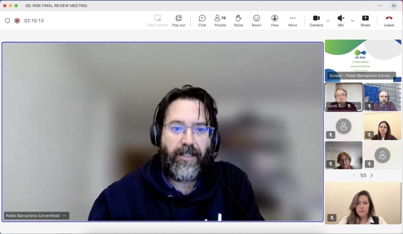Click the red recording indicator
This screenshot has width=403, height=234.
click(17, 20)
